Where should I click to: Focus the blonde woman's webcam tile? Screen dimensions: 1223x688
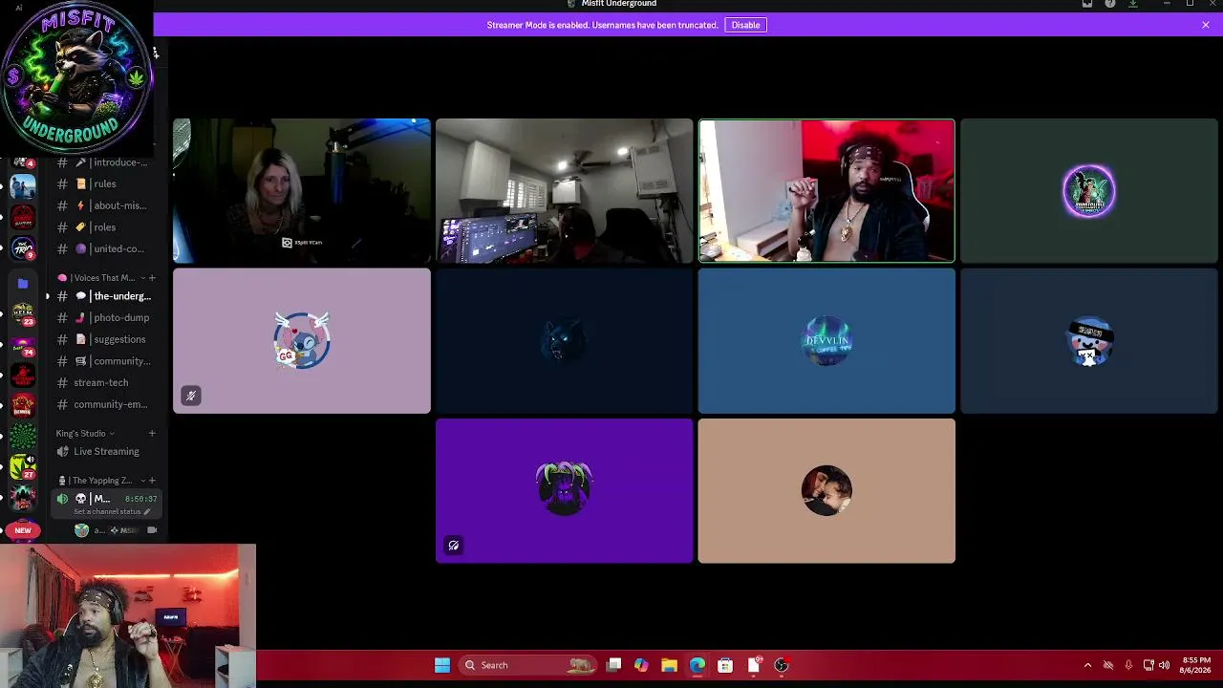[x=301, y=190]
